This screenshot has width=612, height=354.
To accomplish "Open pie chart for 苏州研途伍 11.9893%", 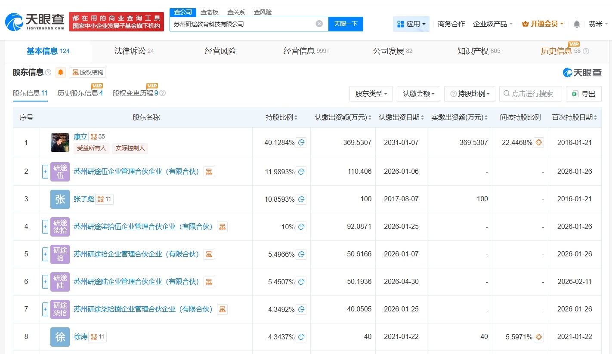I will coord(301,172).
